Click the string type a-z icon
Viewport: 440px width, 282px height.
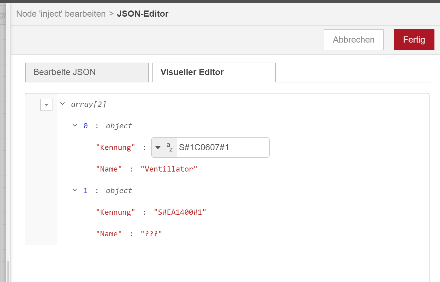coord(169,147)
